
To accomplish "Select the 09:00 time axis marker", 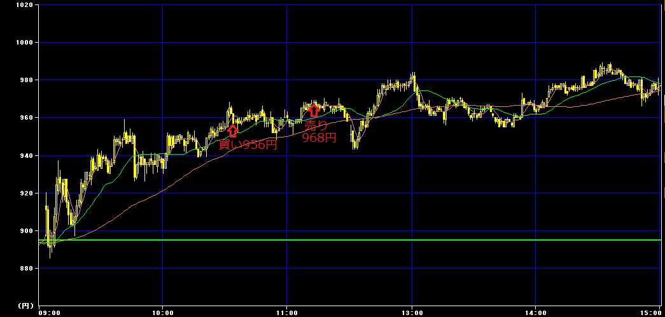I will pyautogui.click(x=49, y=313).
